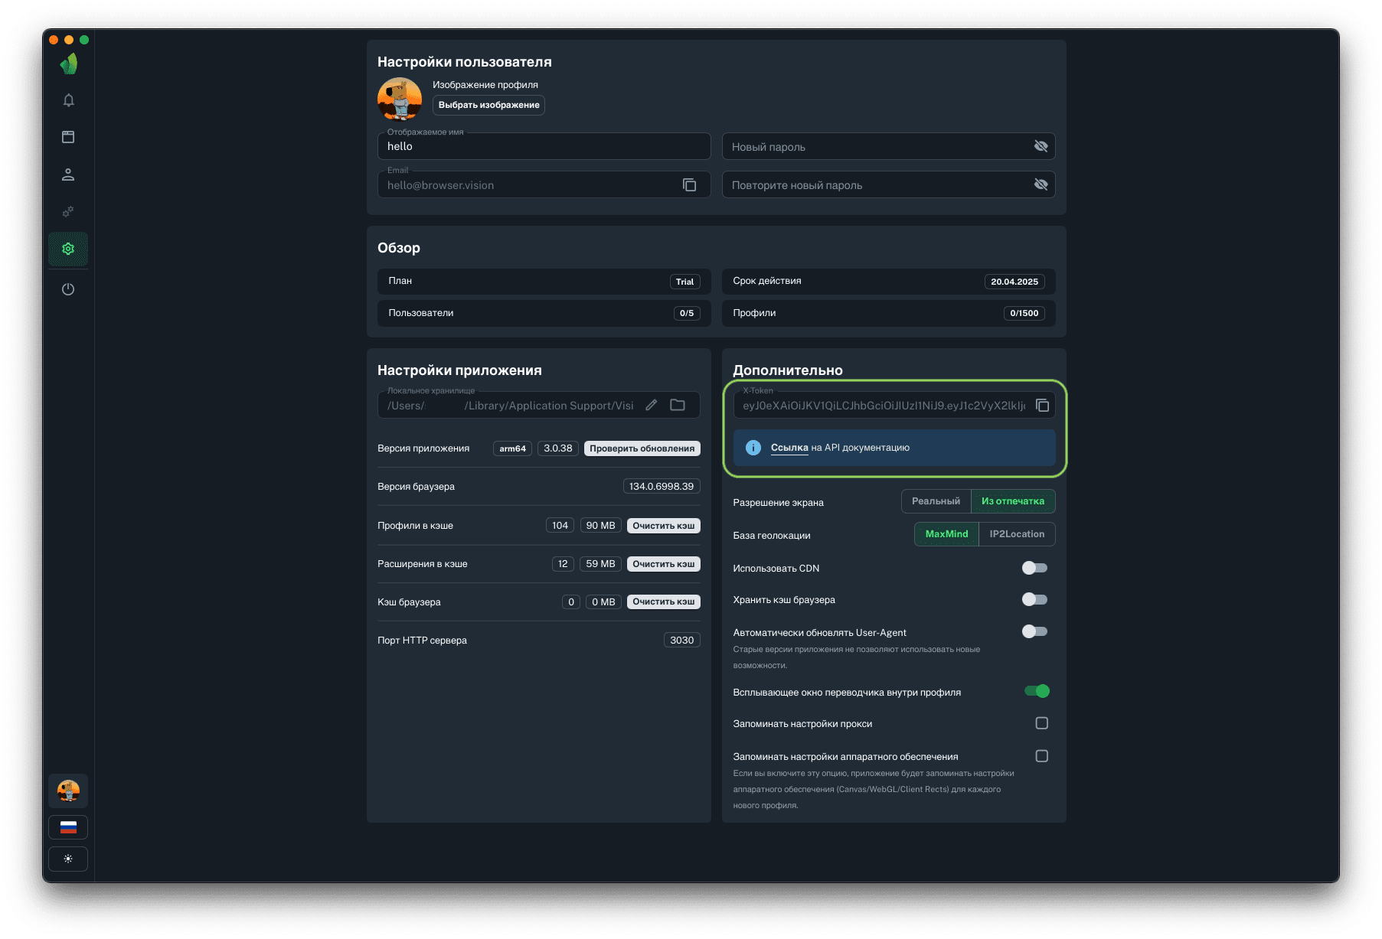Click Проверить обновления button
This screenshot has height=939, width=1382.
tap(642, 448)
